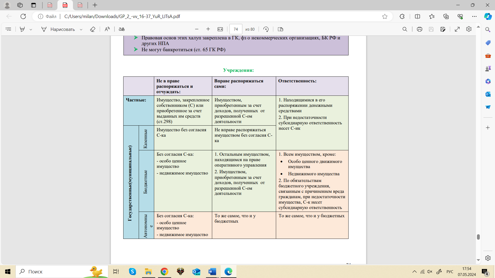Screen dimensions: 495x278
Task: Switch to the third PDF tab
Action: pos(80,5)
